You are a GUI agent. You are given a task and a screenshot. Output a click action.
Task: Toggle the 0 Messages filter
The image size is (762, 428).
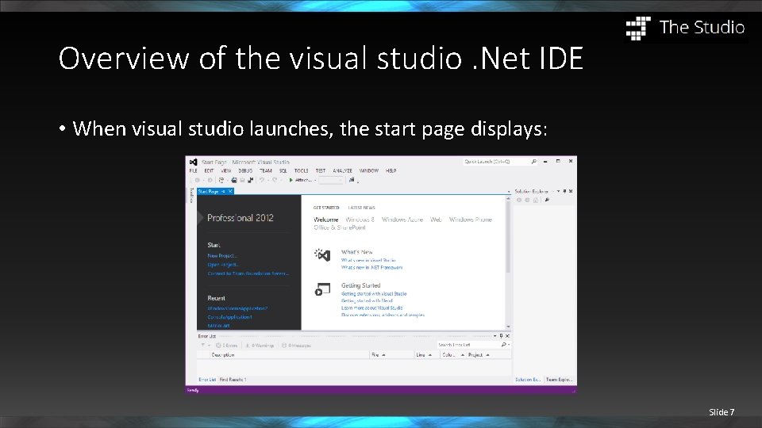[x=296, y=346]
